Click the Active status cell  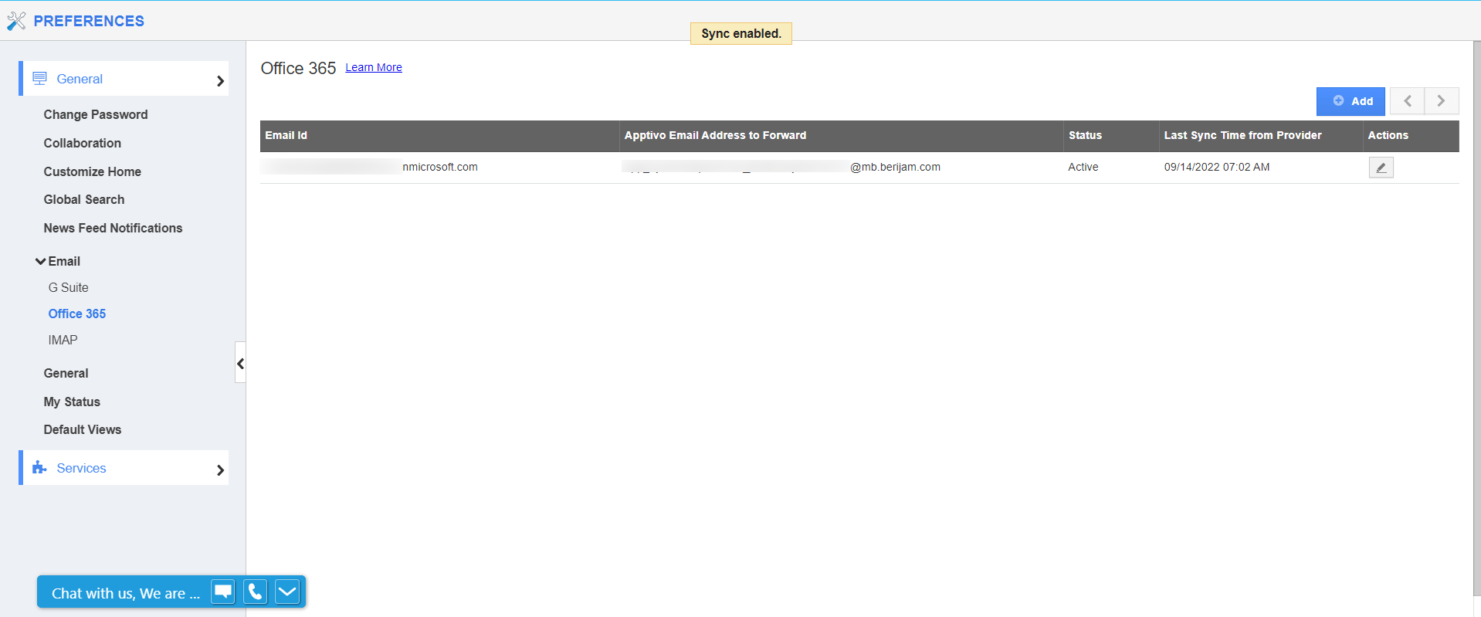(1083, 167)
